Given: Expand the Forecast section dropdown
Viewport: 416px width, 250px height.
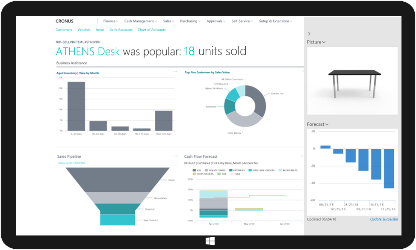Looking at the screenshot, I should pyautogui.click(x=319, y=124).
